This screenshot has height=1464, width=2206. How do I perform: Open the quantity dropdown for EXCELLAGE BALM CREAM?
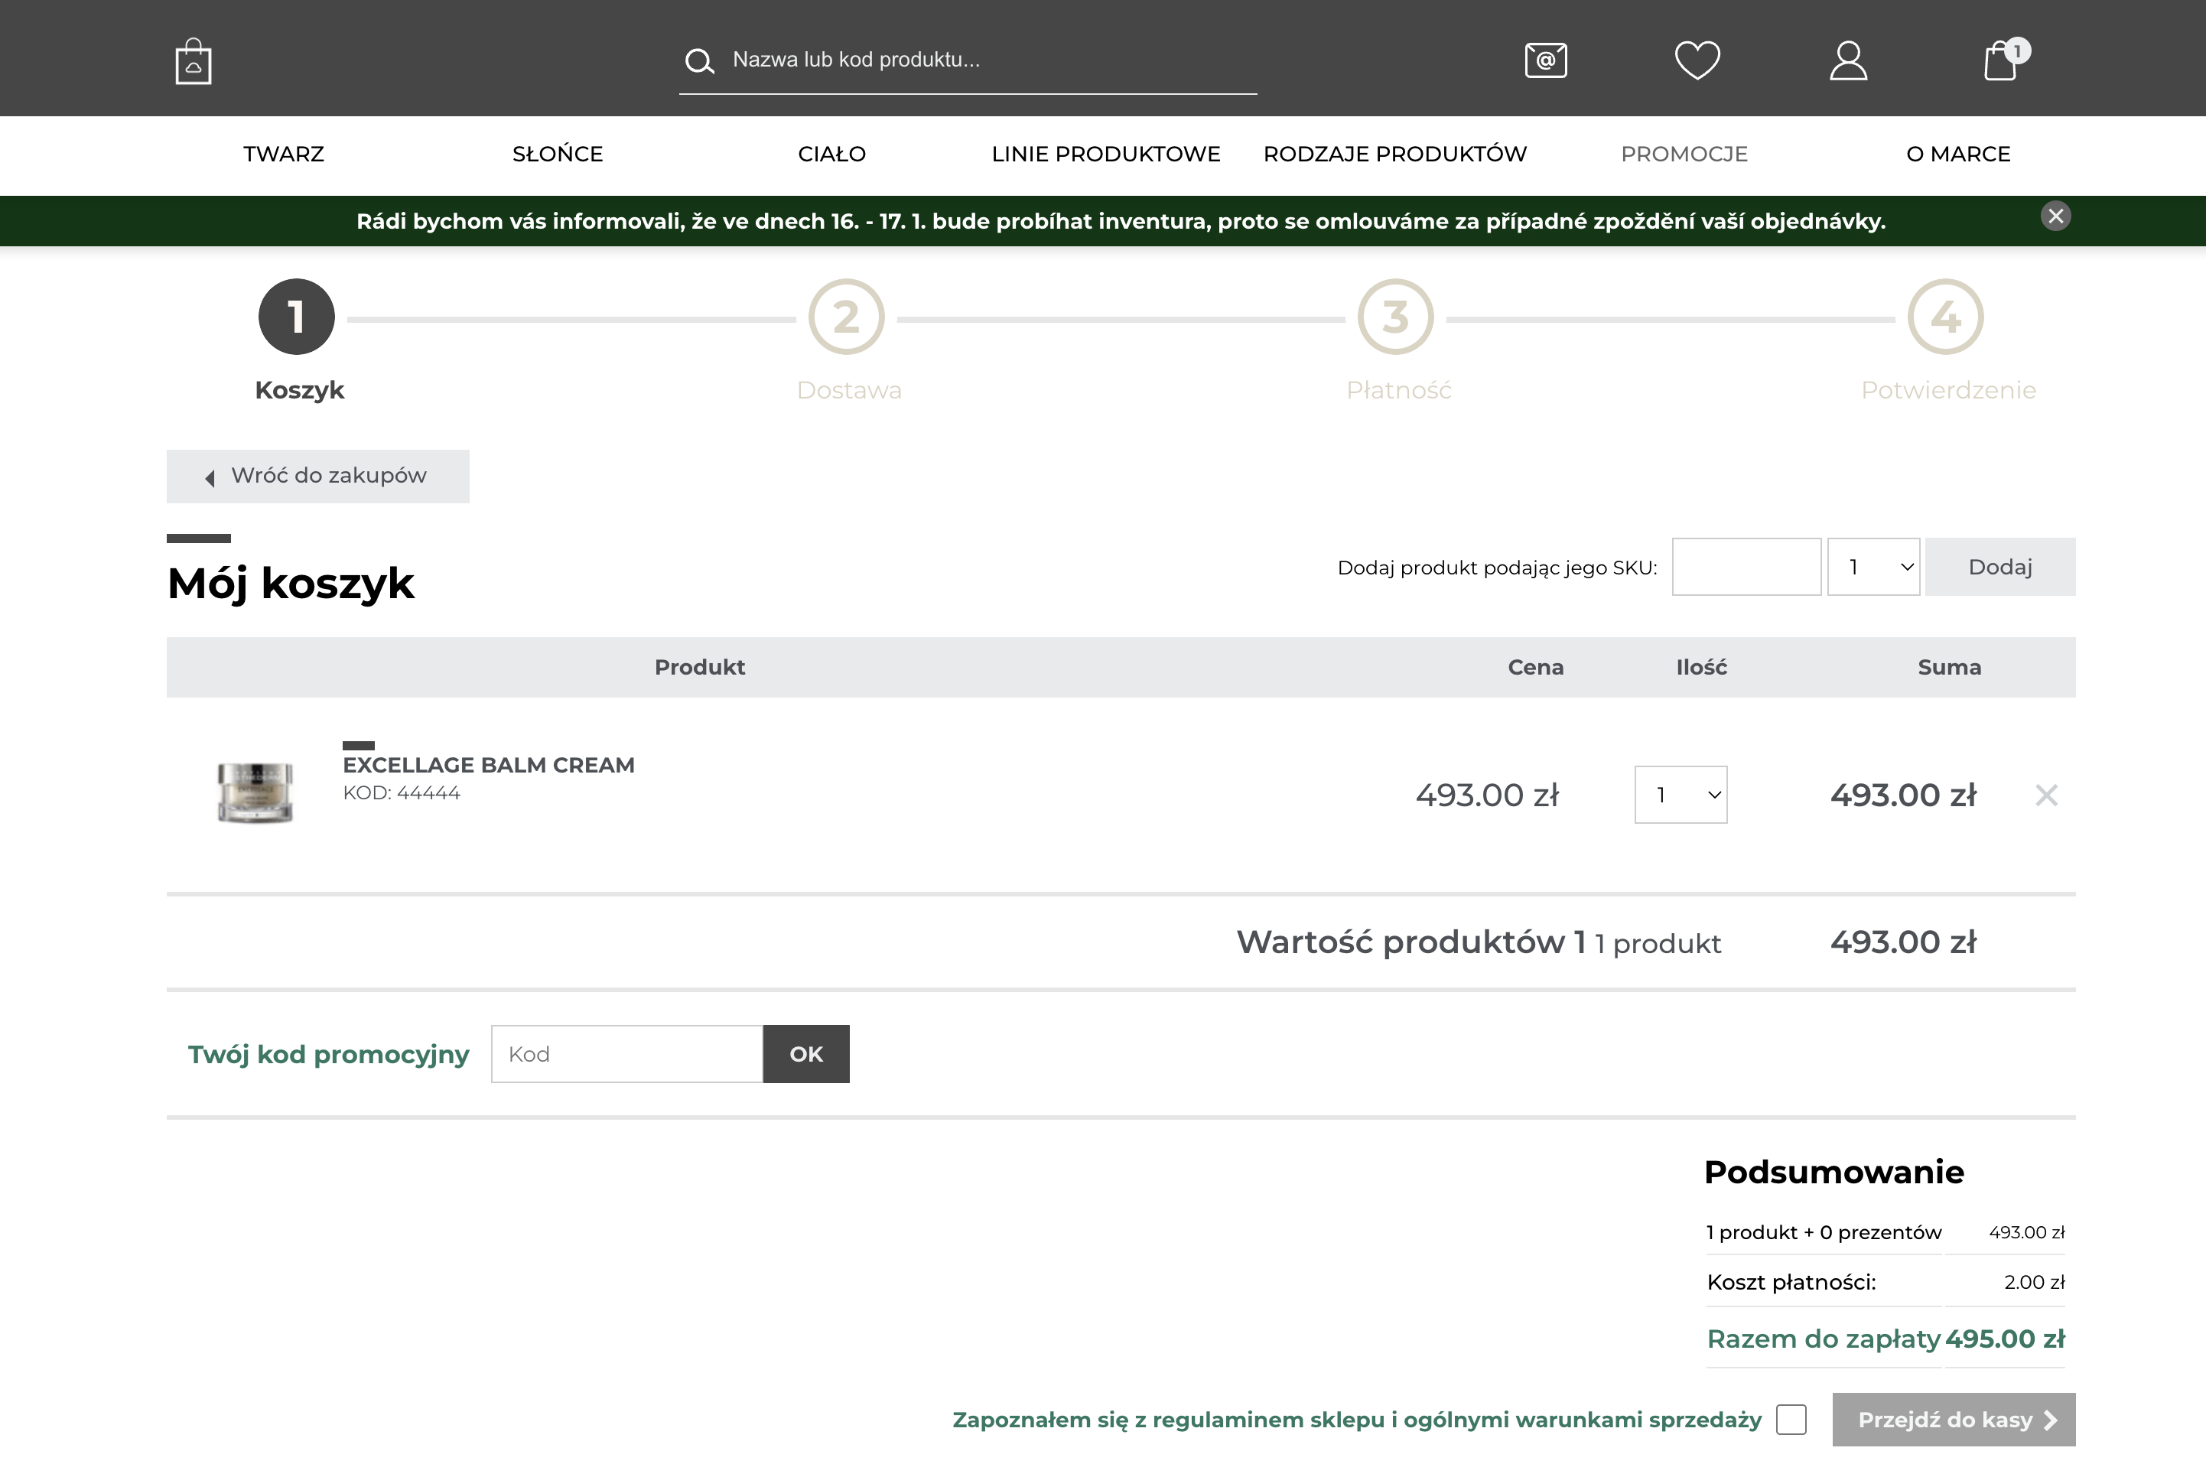pyautogui.click(x=1681, y=795)
